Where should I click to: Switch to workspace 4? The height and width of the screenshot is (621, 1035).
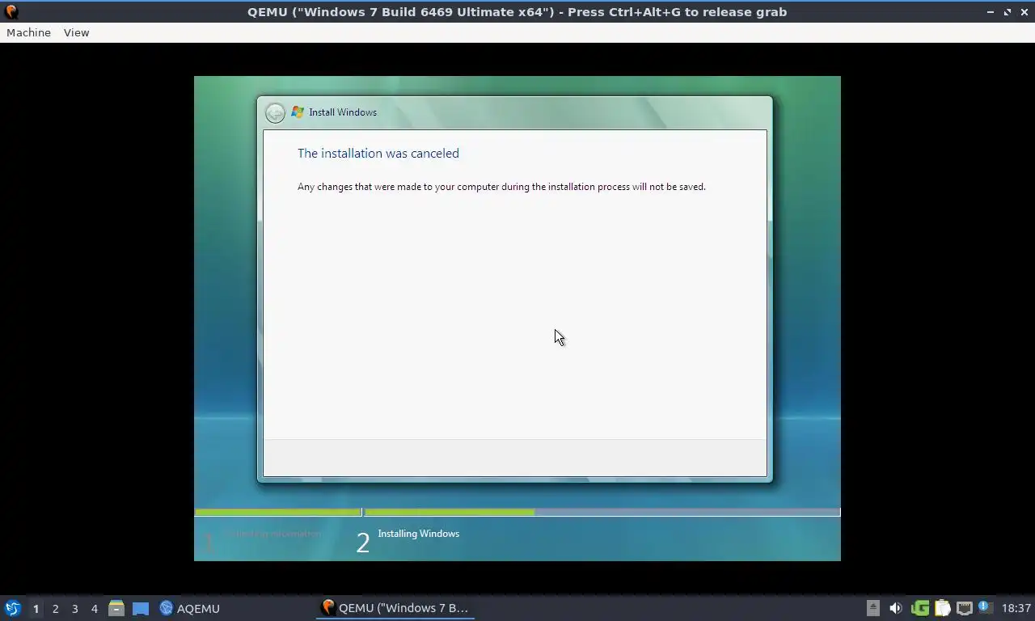tap(95, 608)
